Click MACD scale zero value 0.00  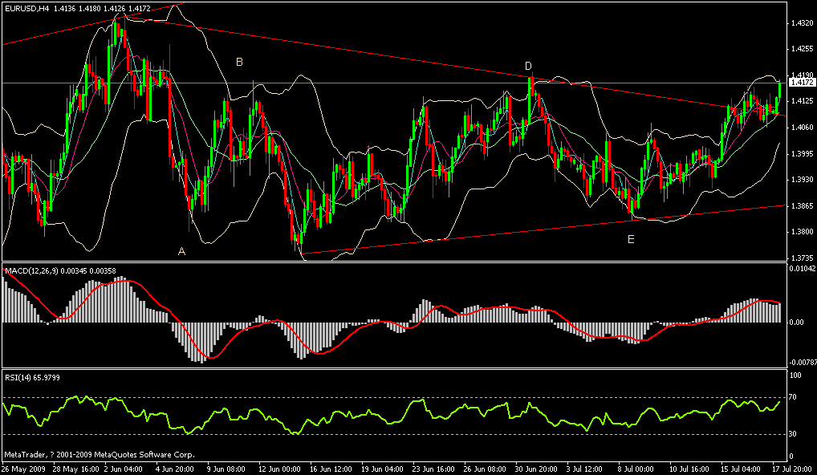pos(798,323)
